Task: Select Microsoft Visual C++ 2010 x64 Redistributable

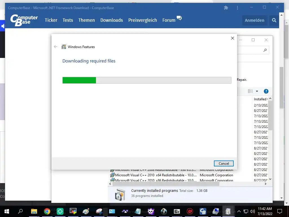Action: (x=156, y=175)
